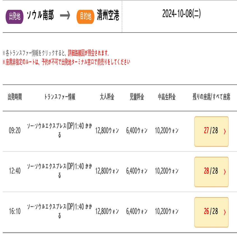Viewport: 237px width, 237px height.
Task: Select the 26/28 remaining seats button
Action: coord(211,212)
